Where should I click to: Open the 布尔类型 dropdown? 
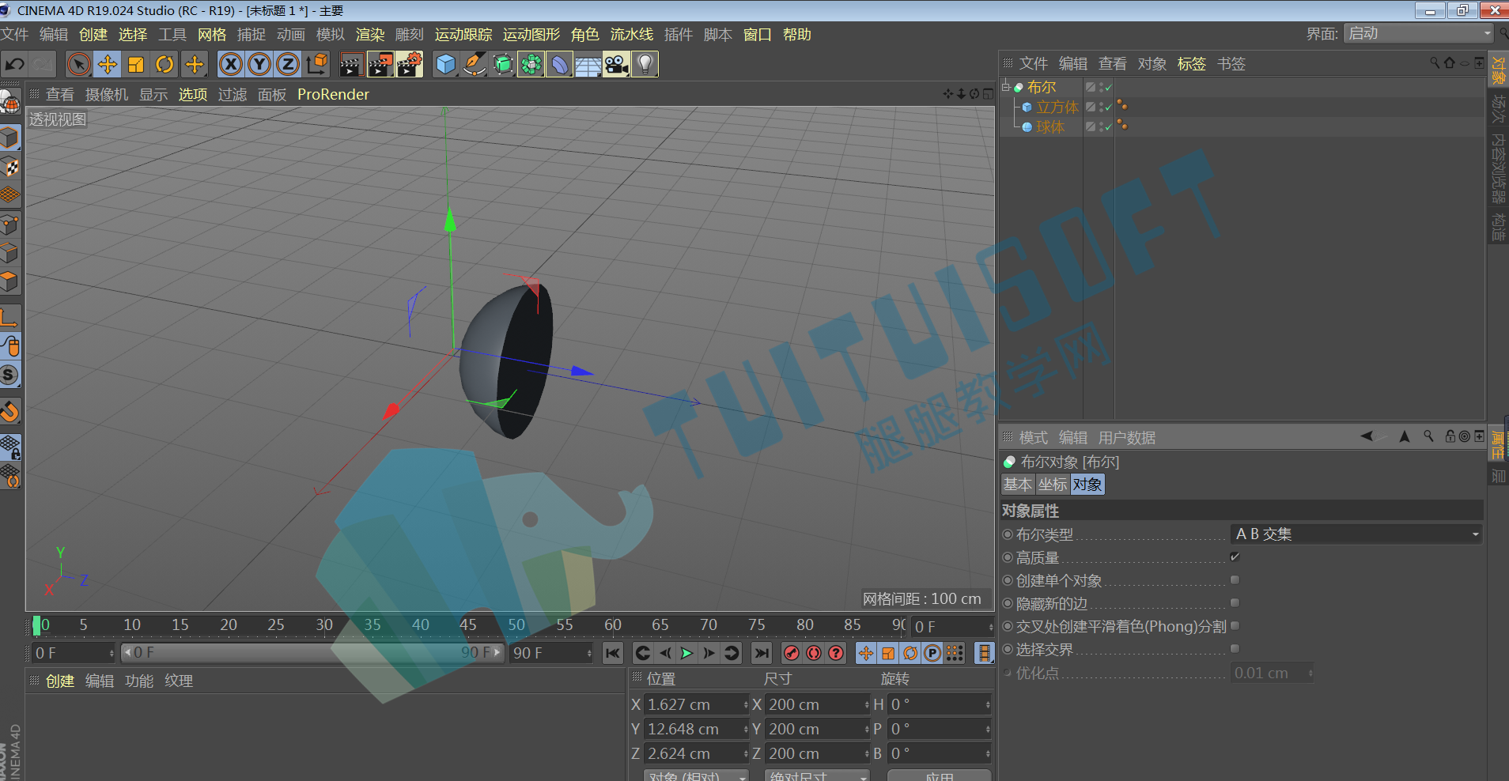(x=1356, y=534)
